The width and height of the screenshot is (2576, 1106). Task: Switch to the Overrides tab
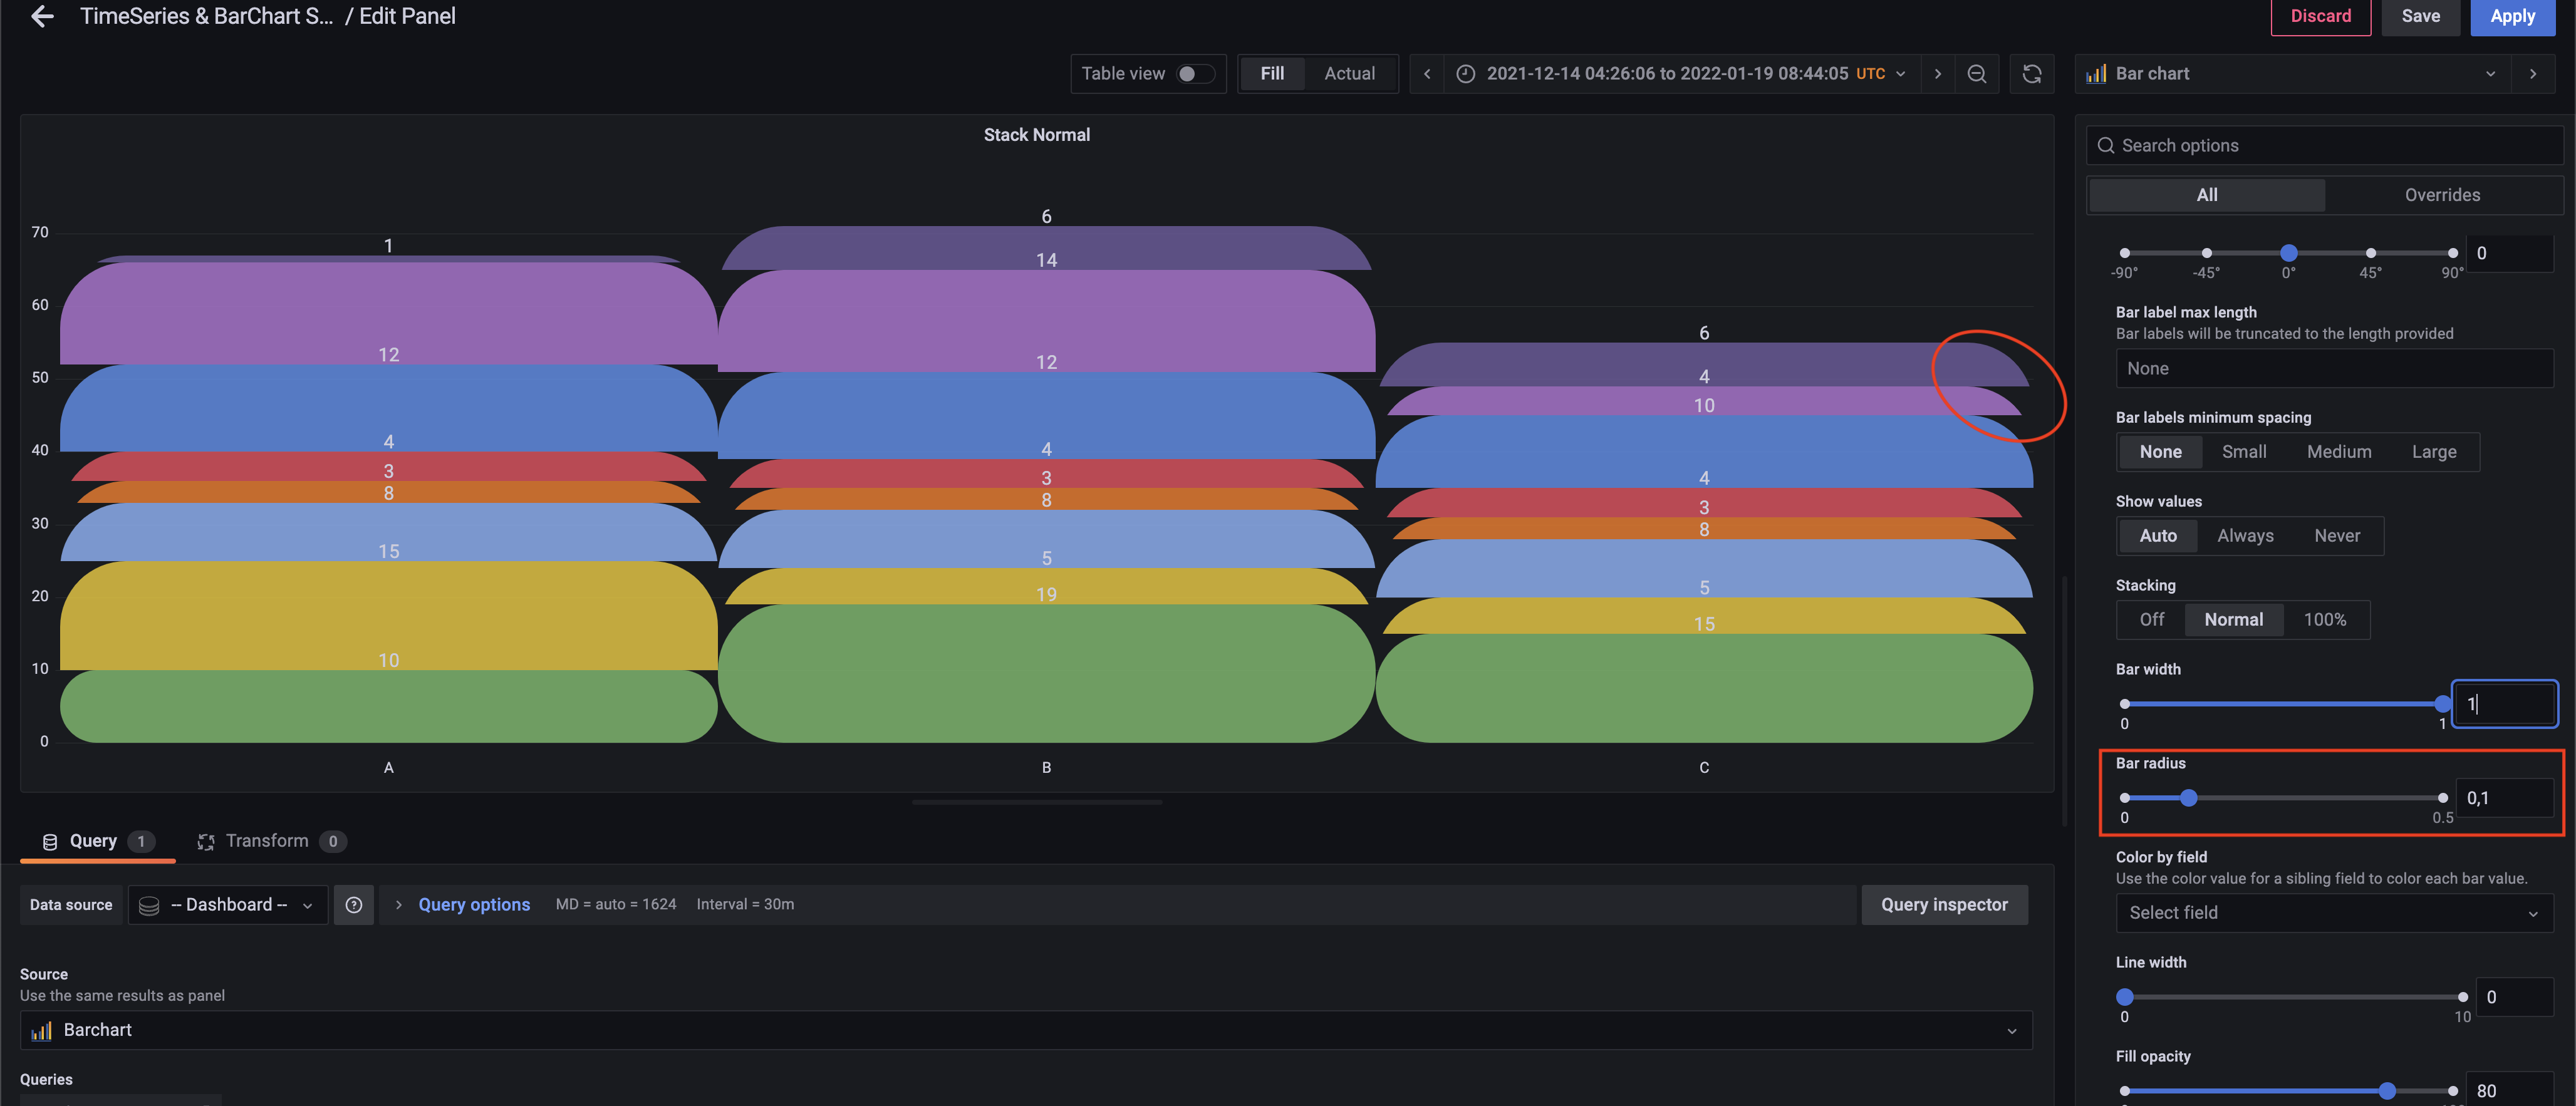pyautogui.click(x=2443, y=195)
